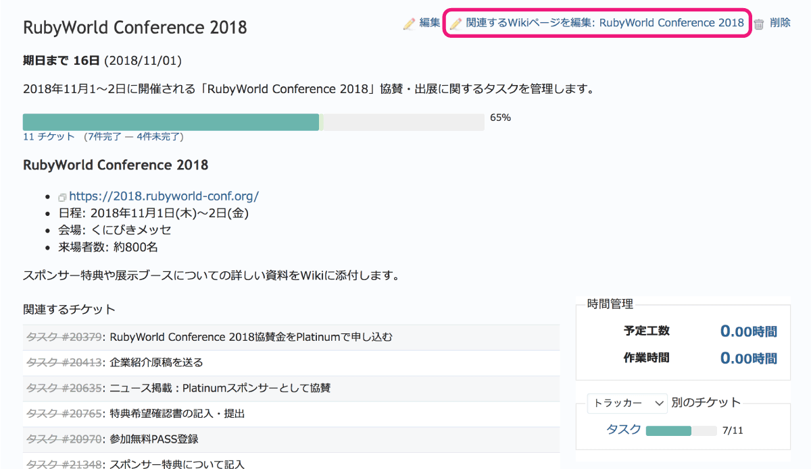Click the 会場: くにびきメッセ list item
The width and height of the screenshot is (811, 469).
(x=115, y=230)
